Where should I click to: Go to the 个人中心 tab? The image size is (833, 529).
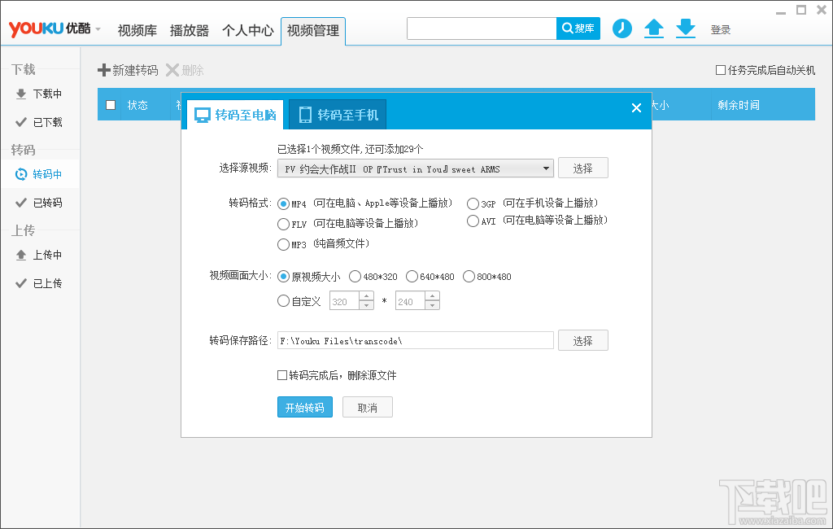coord(247,31)
